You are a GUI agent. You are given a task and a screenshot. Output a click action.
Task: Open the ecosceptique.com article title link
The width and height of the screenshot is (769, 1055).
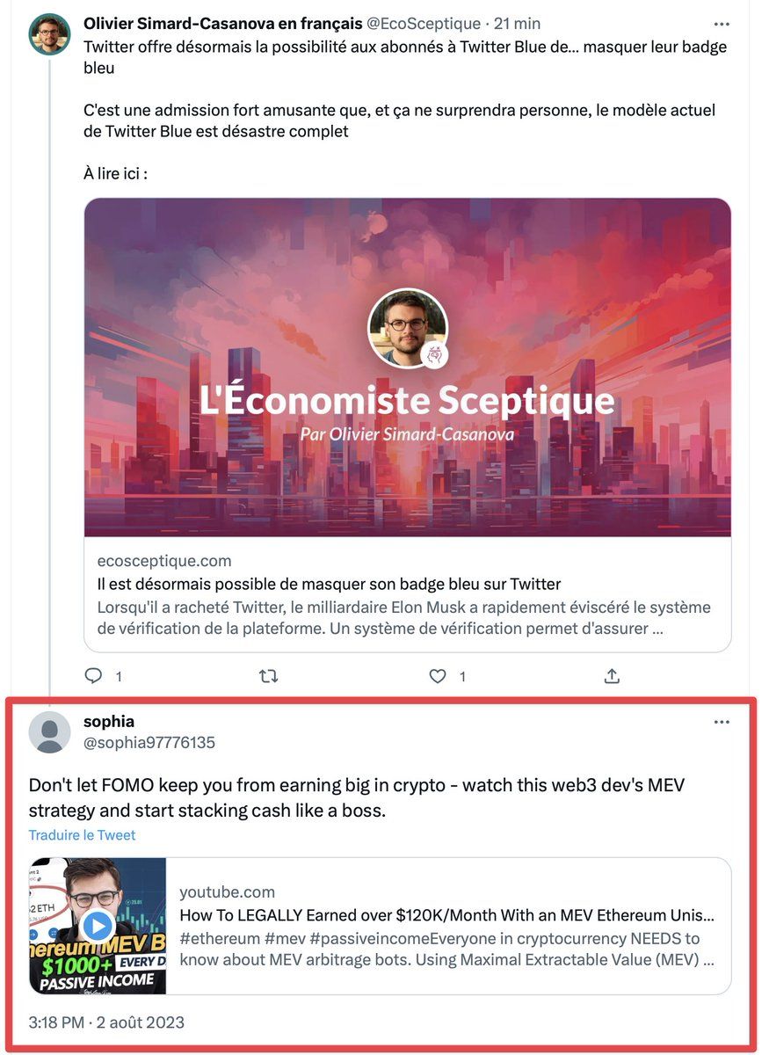coord(328,584)
